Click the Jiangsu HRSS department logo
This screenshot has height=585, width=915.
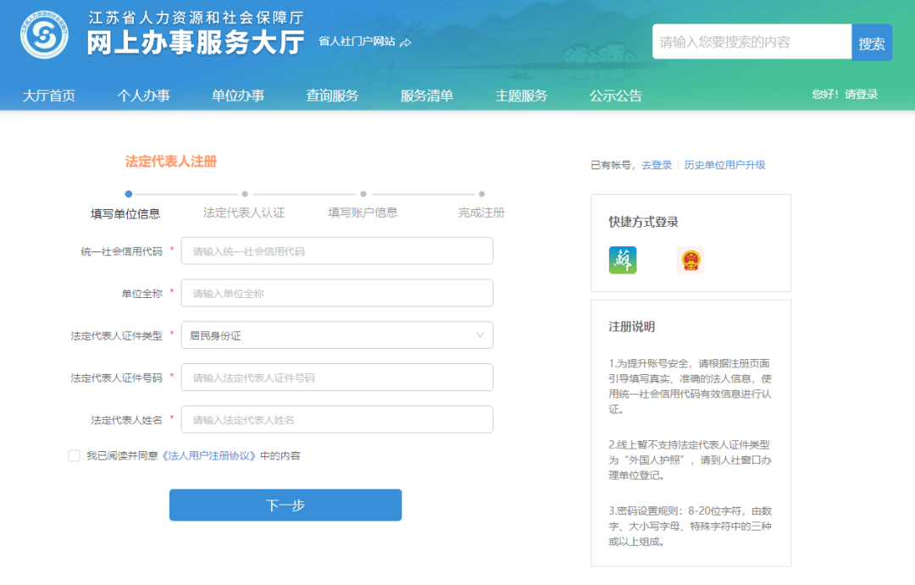44,35
